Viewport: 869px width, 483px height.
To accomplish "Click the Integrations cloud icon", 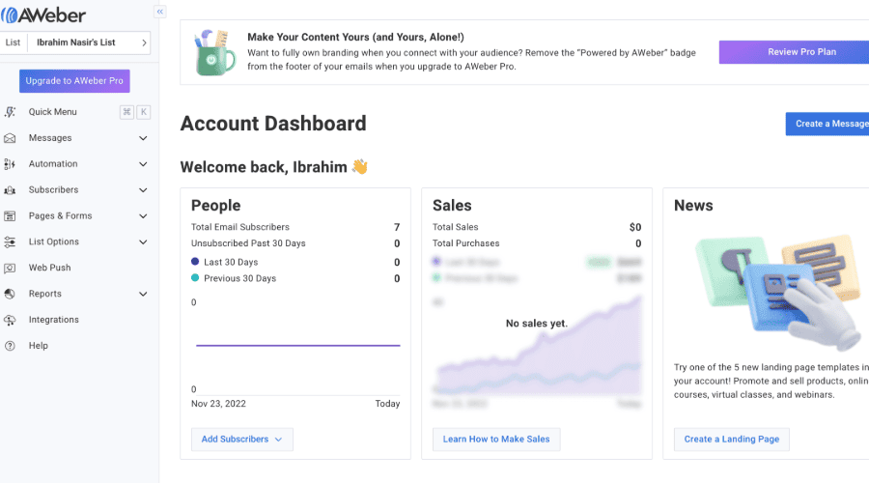I will coord(10,320).
